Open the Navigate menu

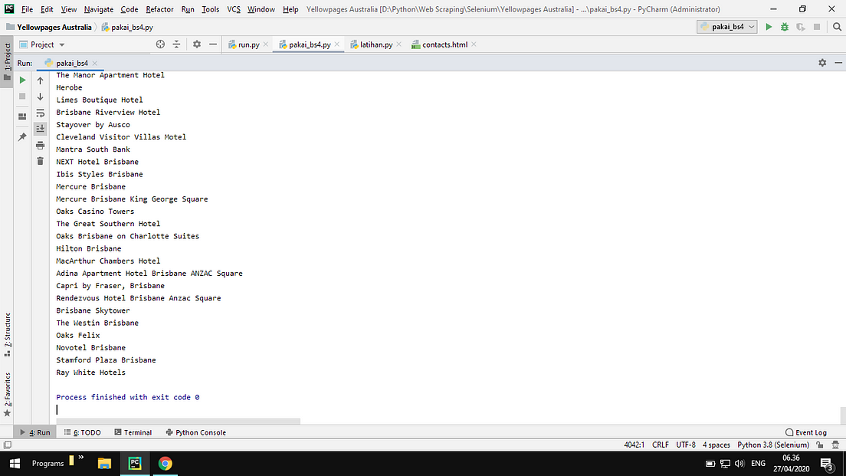pyautogui.click(x=99, y=9)
